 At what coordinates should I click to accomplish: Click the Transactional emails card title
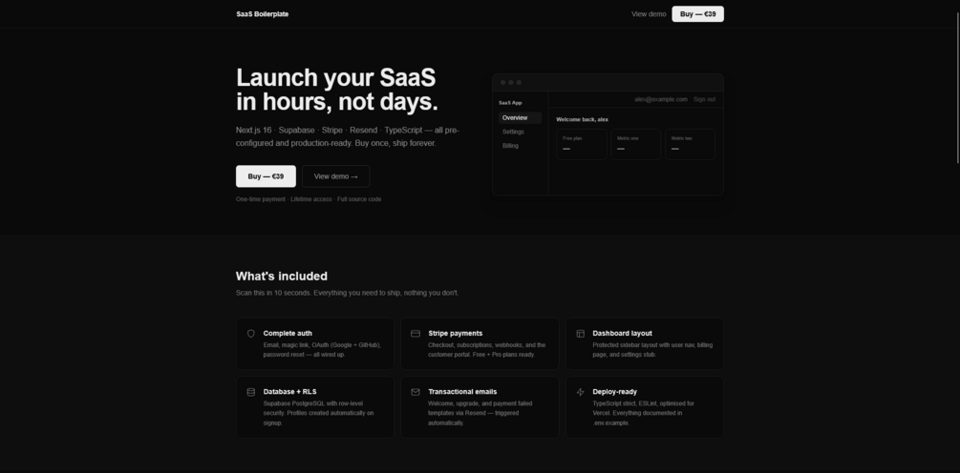(x=462, y=392)
